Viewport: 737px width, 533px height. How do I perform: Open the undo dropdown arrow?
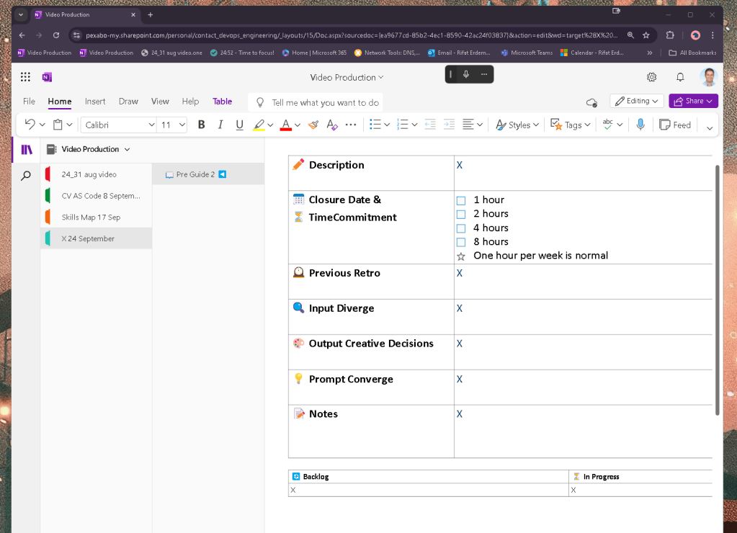[x=43, y=125]
